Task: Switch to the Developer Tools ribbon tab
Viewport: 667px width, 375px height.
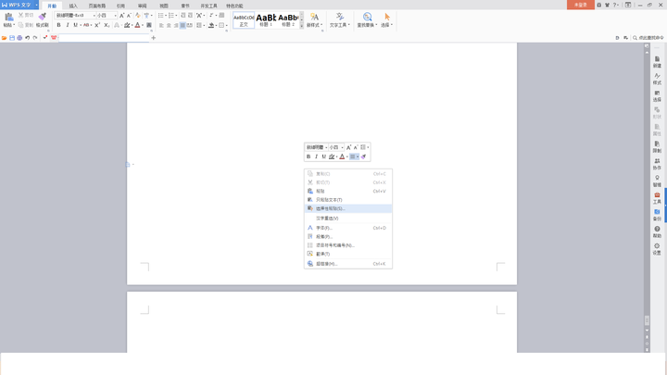Action: tap(208, 6)
